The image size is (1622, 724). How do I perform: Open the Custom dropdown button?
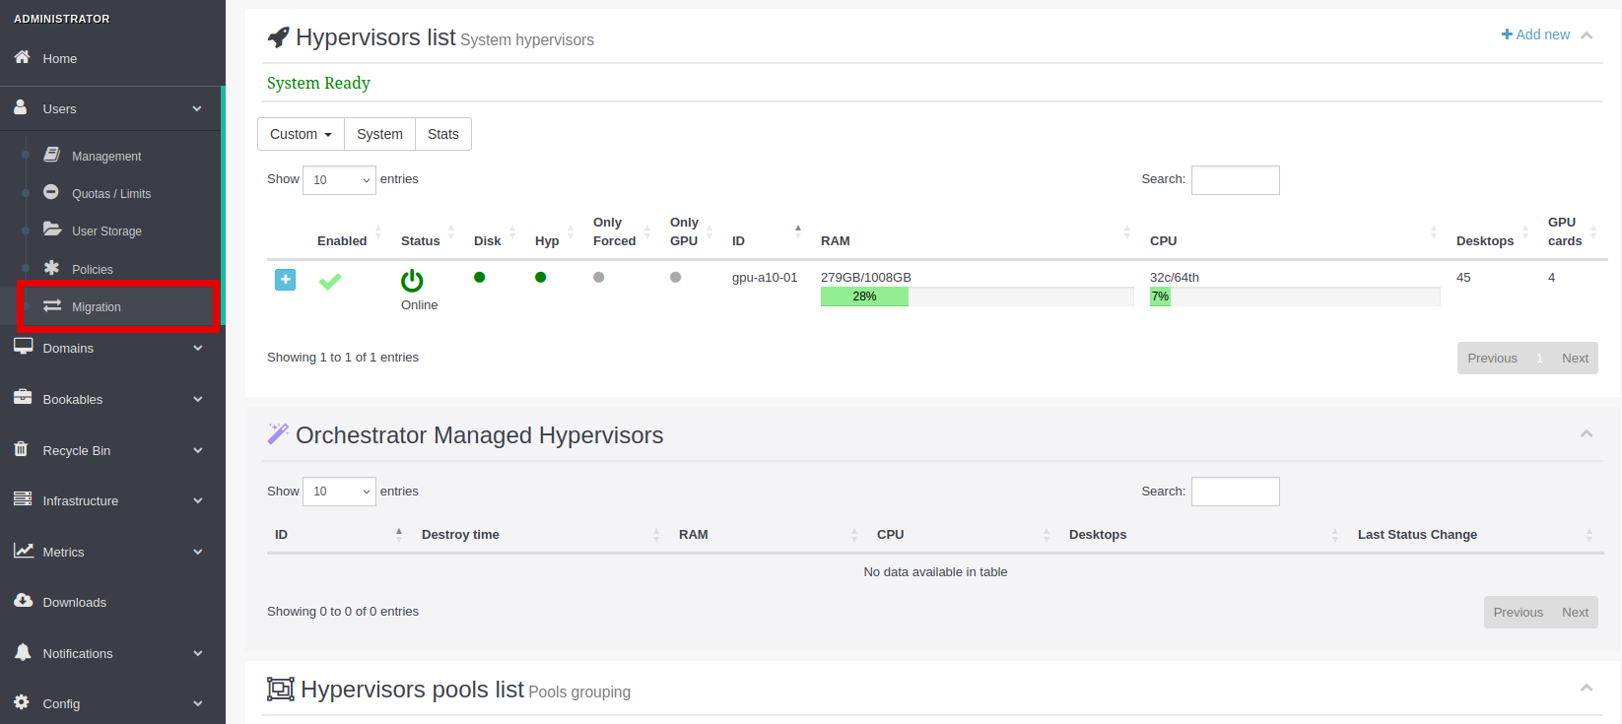301,134
